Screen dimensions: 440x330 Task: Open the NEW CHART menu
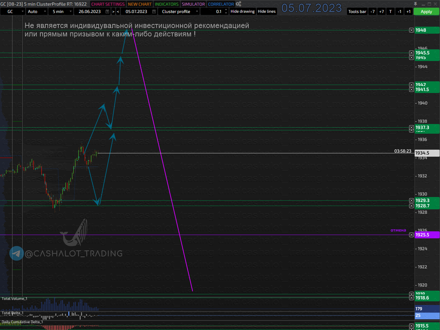(x=140, y=4)
